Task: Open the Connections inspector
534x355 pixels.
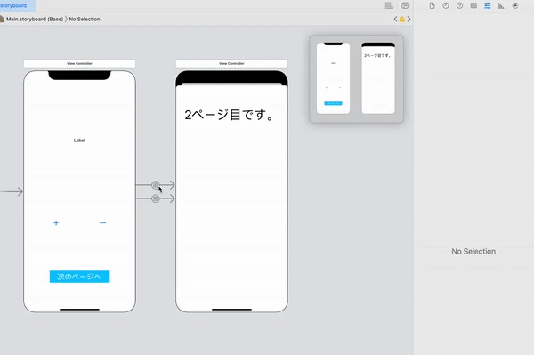Action: tap(515, 6)
